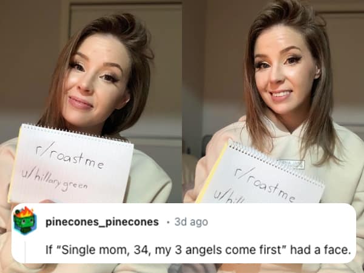The width and height of the screenshot is (364, 273).
Task: Open the right smiling roast photo
Action: tap(273, 101)
